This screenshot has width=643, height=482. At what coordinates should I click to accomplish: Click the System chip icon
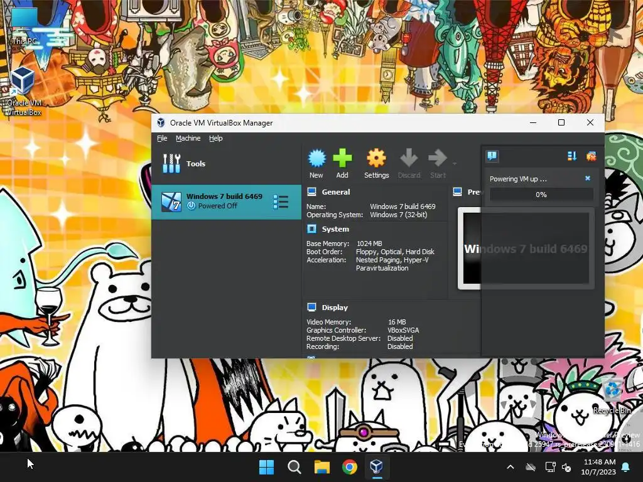[x=311, y=228]
